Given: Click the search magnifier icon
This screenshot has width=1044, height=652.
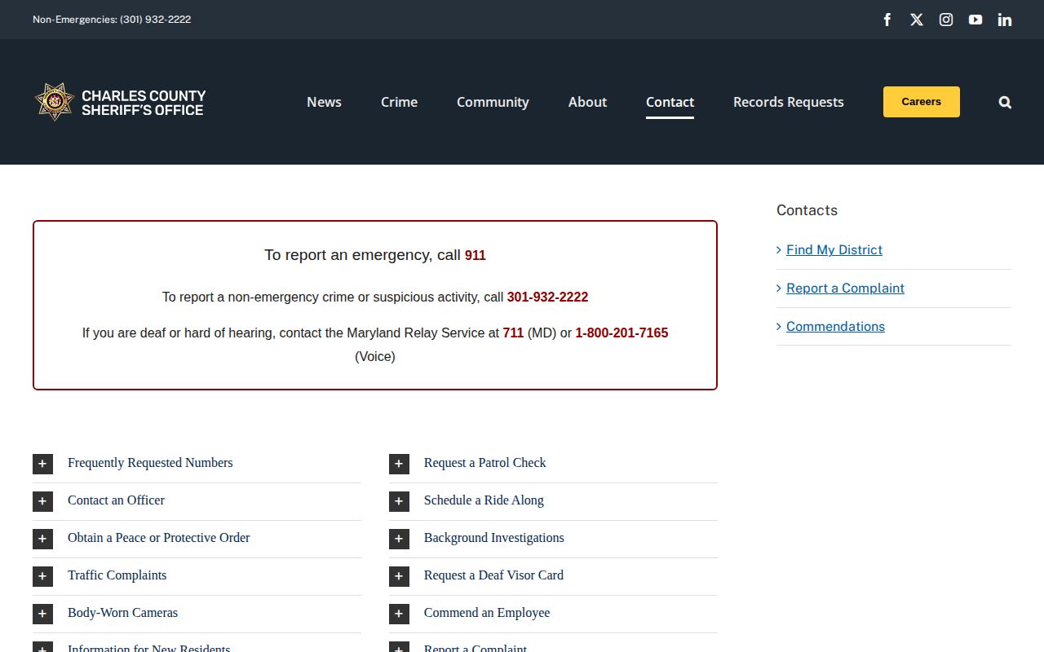Looking at the screenshot, I should (1005, 102).
